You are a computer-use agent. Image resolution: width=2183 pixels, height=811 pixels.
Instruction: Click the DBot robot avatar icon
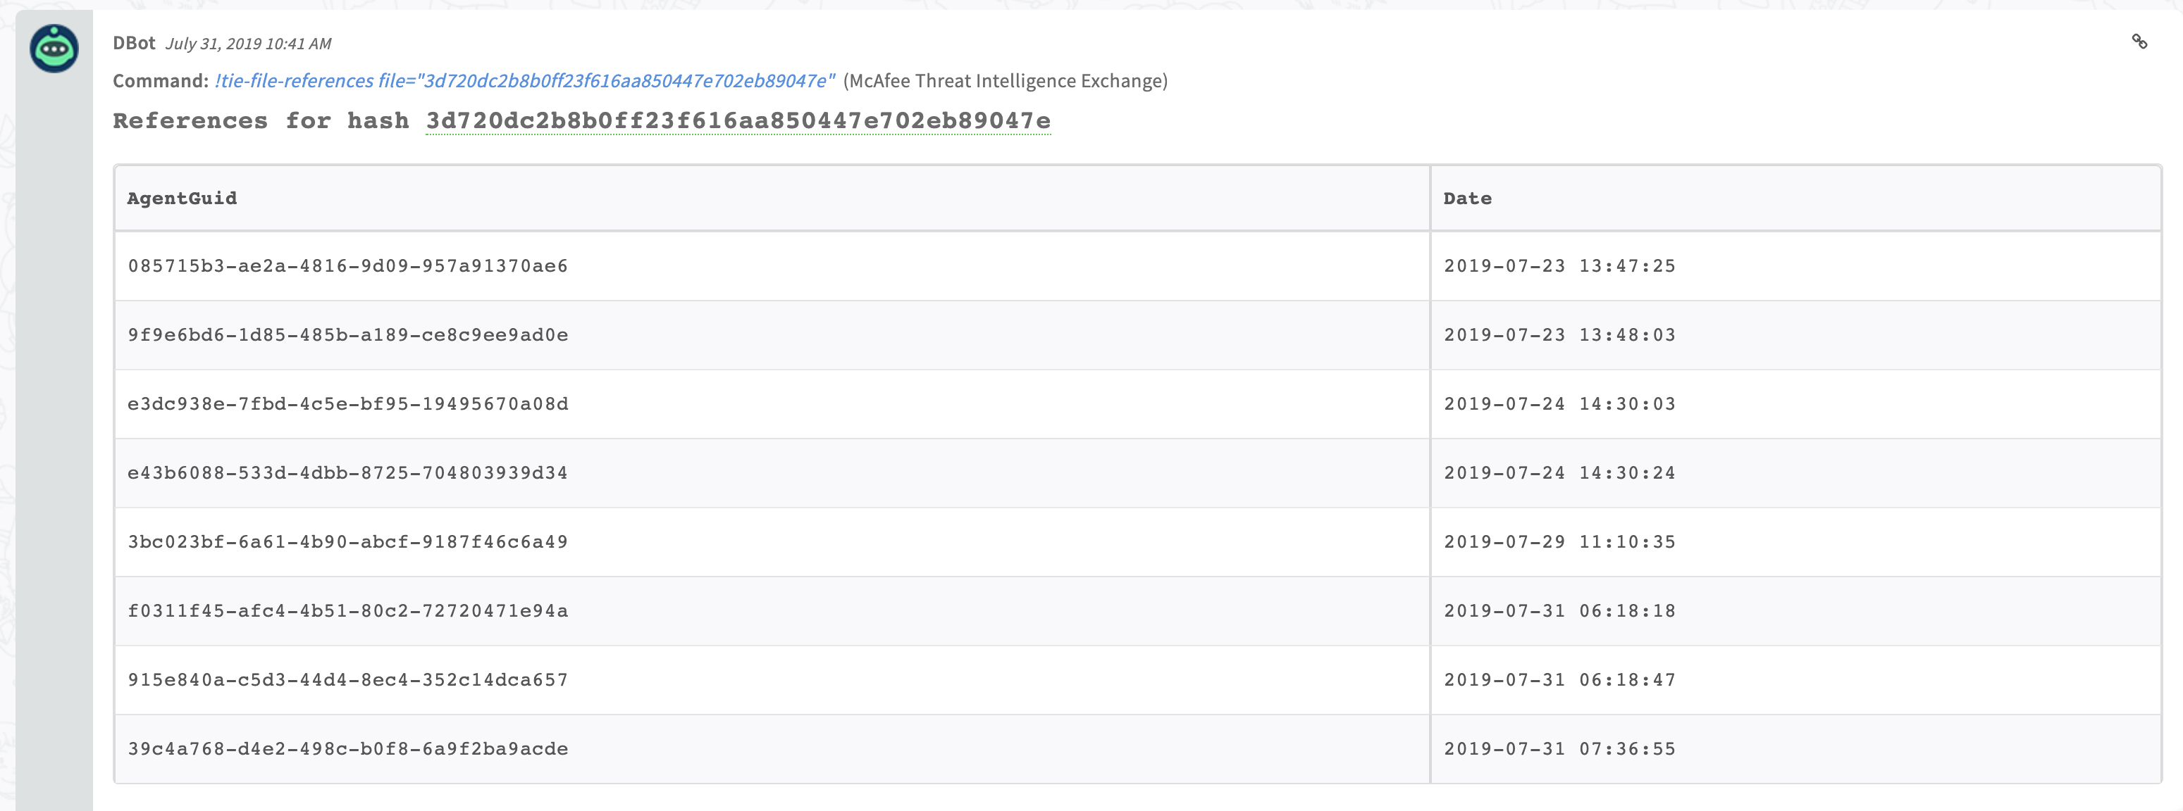click(54, 49)
